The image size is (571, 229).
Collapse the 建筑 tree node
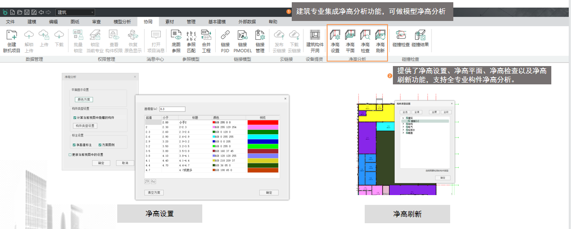pyautogui.click(x=403, y=118)
